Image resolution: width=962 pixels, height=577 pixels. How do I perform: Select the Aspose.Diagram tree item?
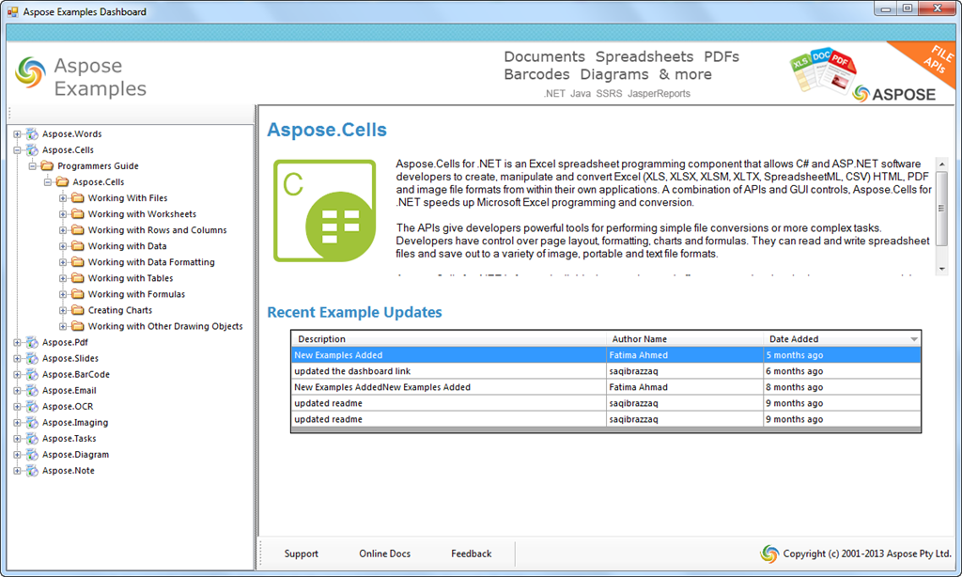(75, 454)
